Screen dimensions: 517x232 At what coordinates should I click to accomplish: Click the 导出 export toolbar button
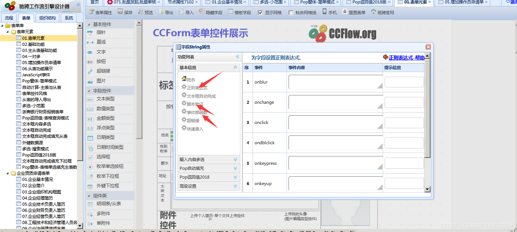point(166,12)
